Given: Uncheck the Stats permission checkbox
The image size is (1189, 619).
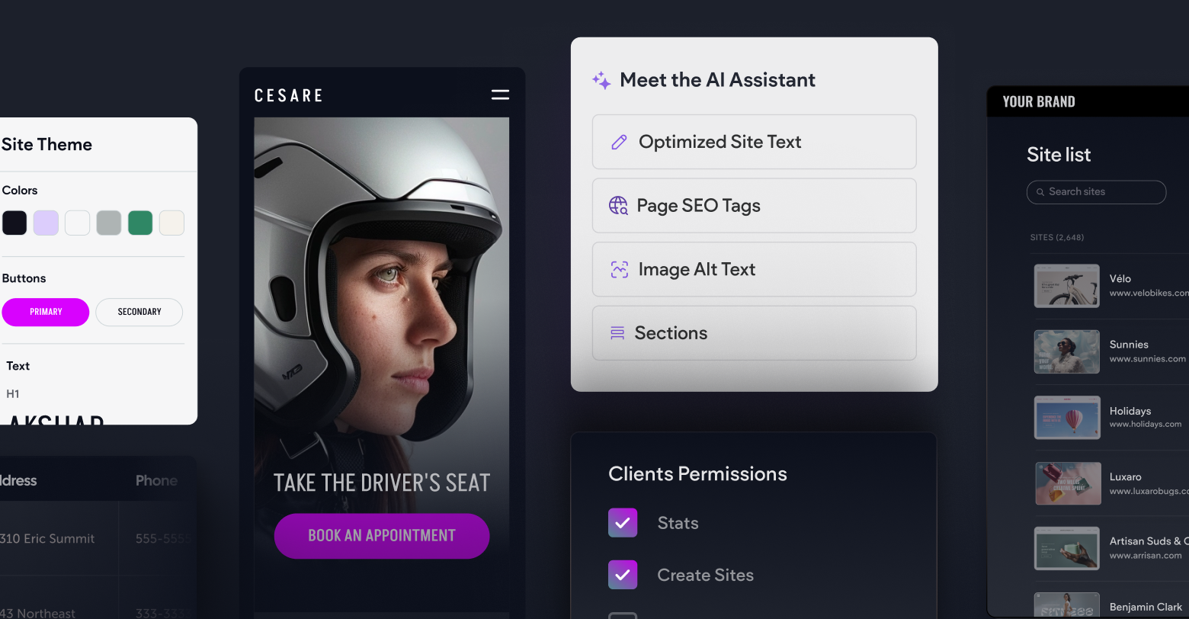Looking at the screenshot, I should (x=623, y=523).
